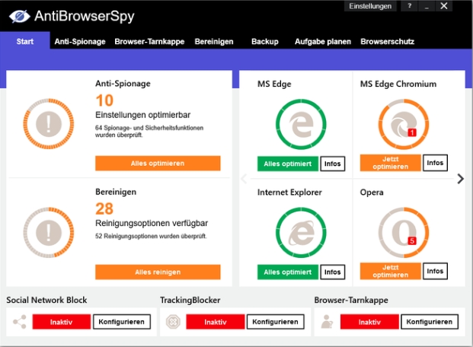
Task: Click Jetzt optimieren for Opera
Action: tap(390, 271)
